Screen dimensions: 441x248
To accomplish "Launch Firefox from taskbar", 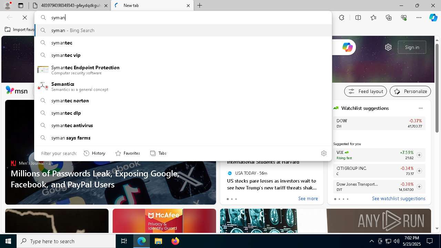I will click(x=175, y=241).
